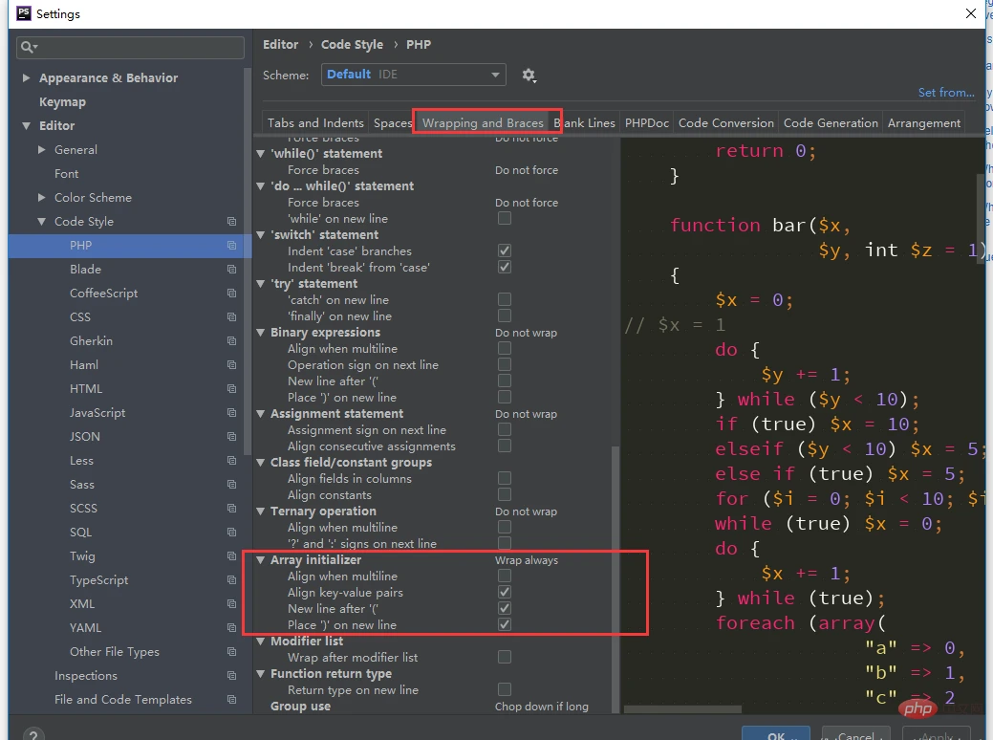The height and width of the screenshot is (740, 993).
Task: Select TypeScript in Code Style list
Action: point(98,580)
